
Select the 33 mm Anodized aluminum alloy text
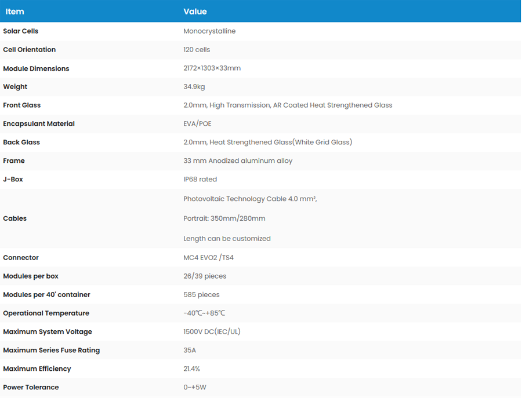[238, 161]
